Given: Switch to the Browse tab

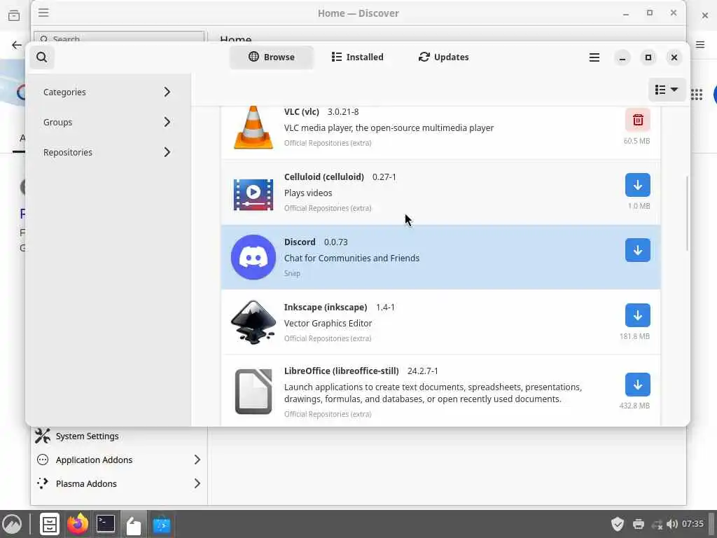Looking at the screenshot, I should [x=272, y=57].
